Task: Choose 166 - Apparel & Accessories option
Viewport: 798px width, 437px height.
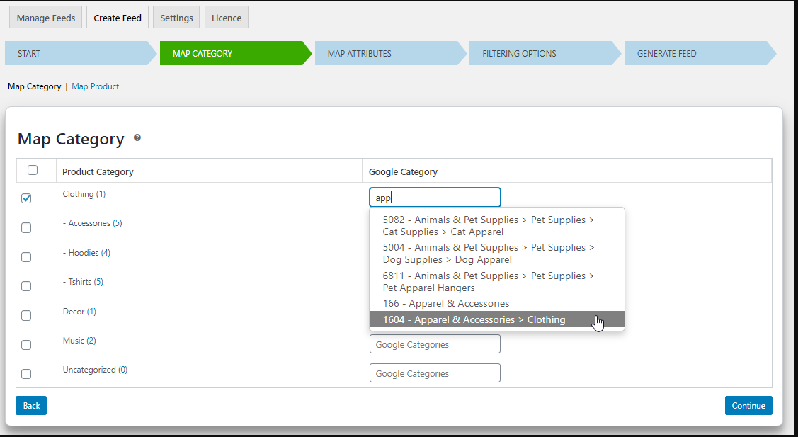Action: point(445,303)
